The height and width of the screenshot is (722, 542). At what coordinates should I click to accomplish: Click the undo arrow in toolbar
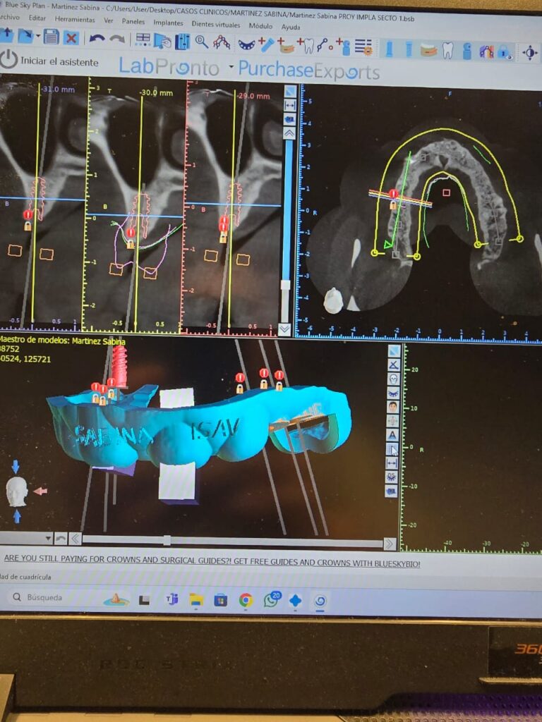[x=97, y=37]
